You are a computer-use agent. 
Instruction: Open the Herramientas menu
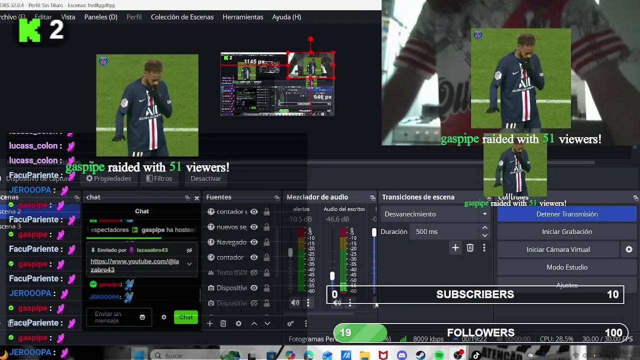[243, 17]
